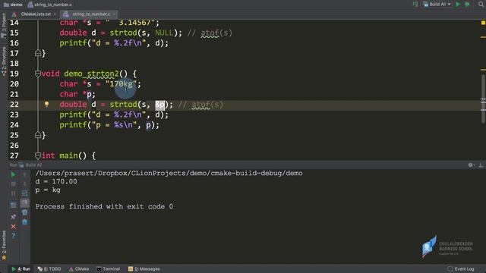Click the intention lightbulb on line 22
This screenshot has width=486, height=273.
[46, 105]
